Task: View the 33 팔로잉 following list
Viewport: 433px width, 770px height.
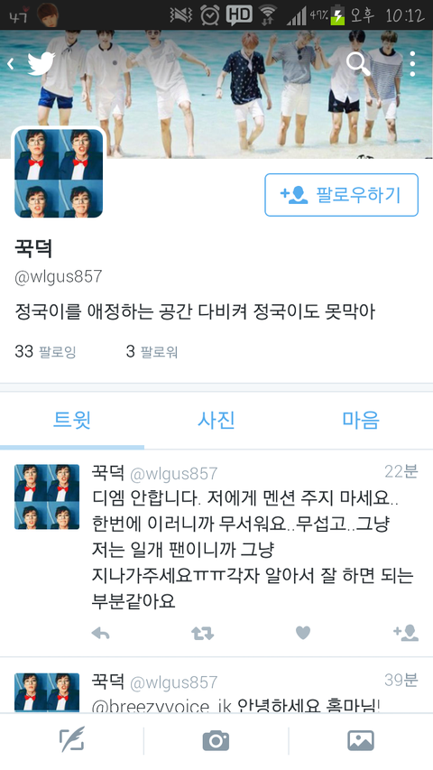Action: (x=46, y=352)
